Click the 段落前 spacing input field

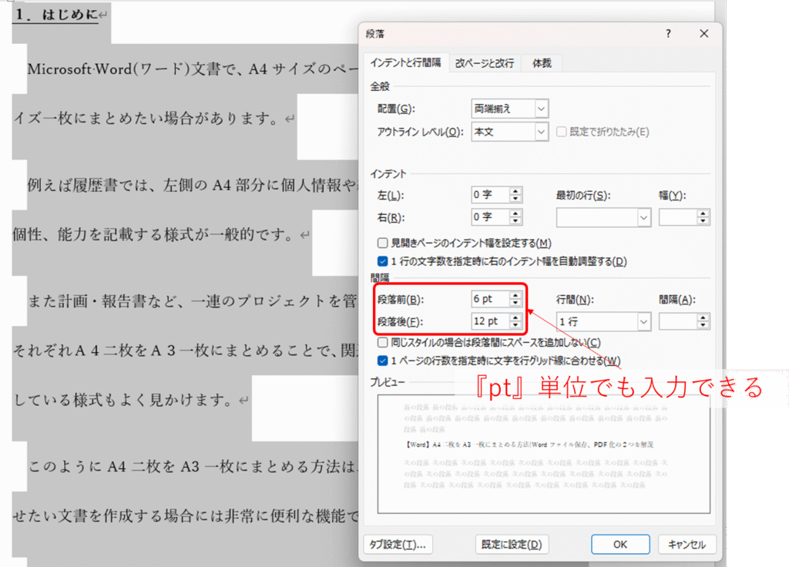coord(489,299)
